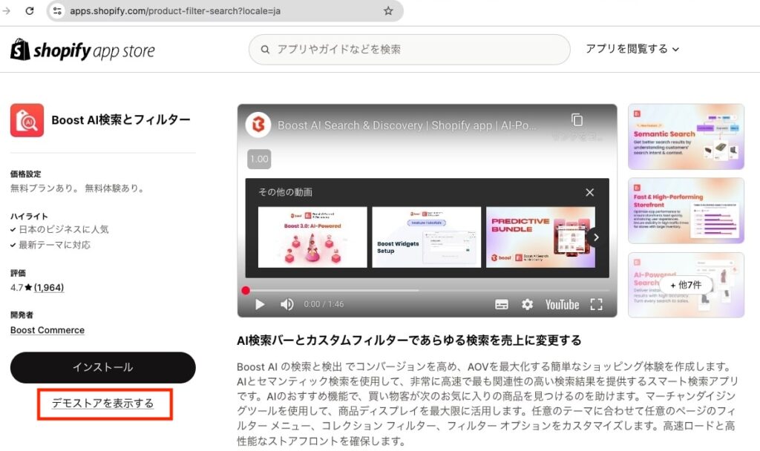Screen dimensions: 760x451
Task: Expand the アプリを閲覧する menu
Action: 632,49
